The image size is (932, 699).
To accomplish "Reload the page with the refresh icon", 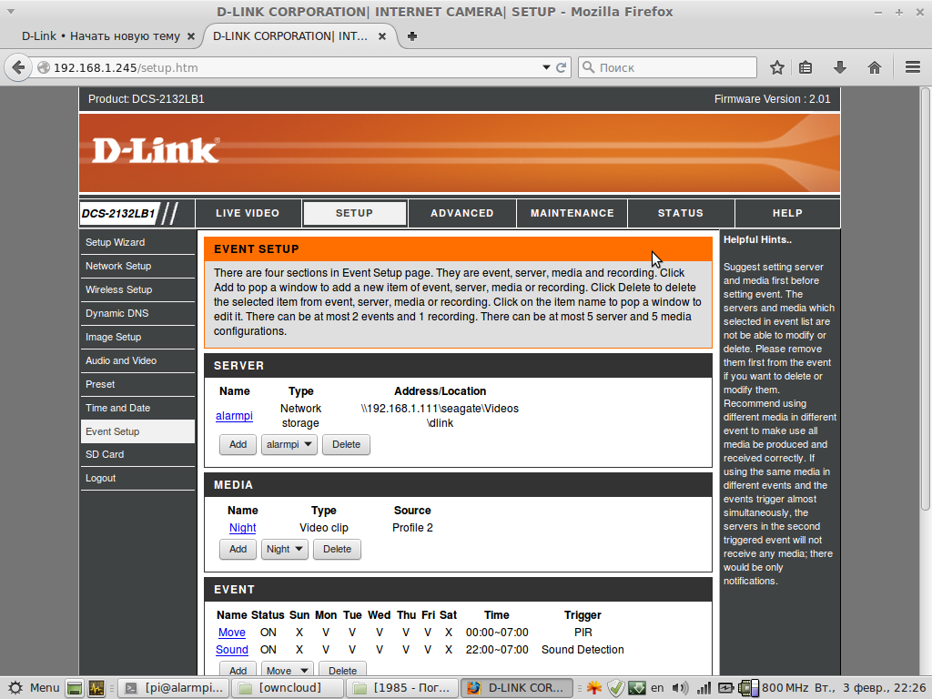I will click(x=561, y=67).
